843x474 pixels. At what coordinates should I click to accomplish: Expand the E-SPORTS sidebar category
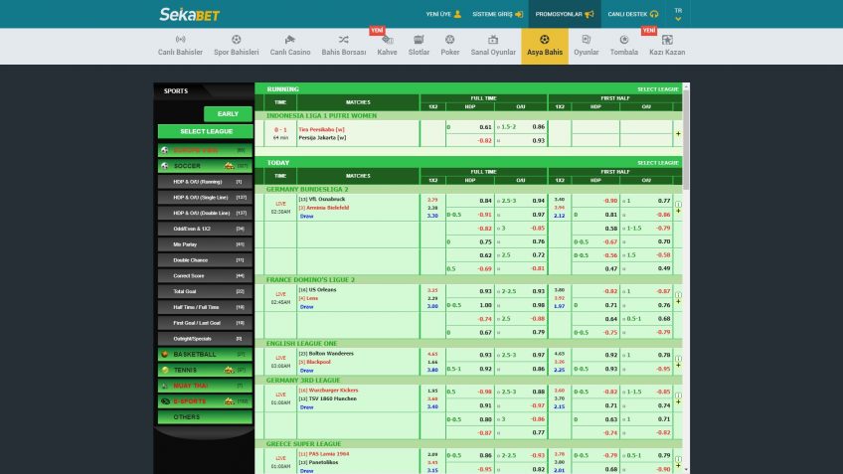206,400
